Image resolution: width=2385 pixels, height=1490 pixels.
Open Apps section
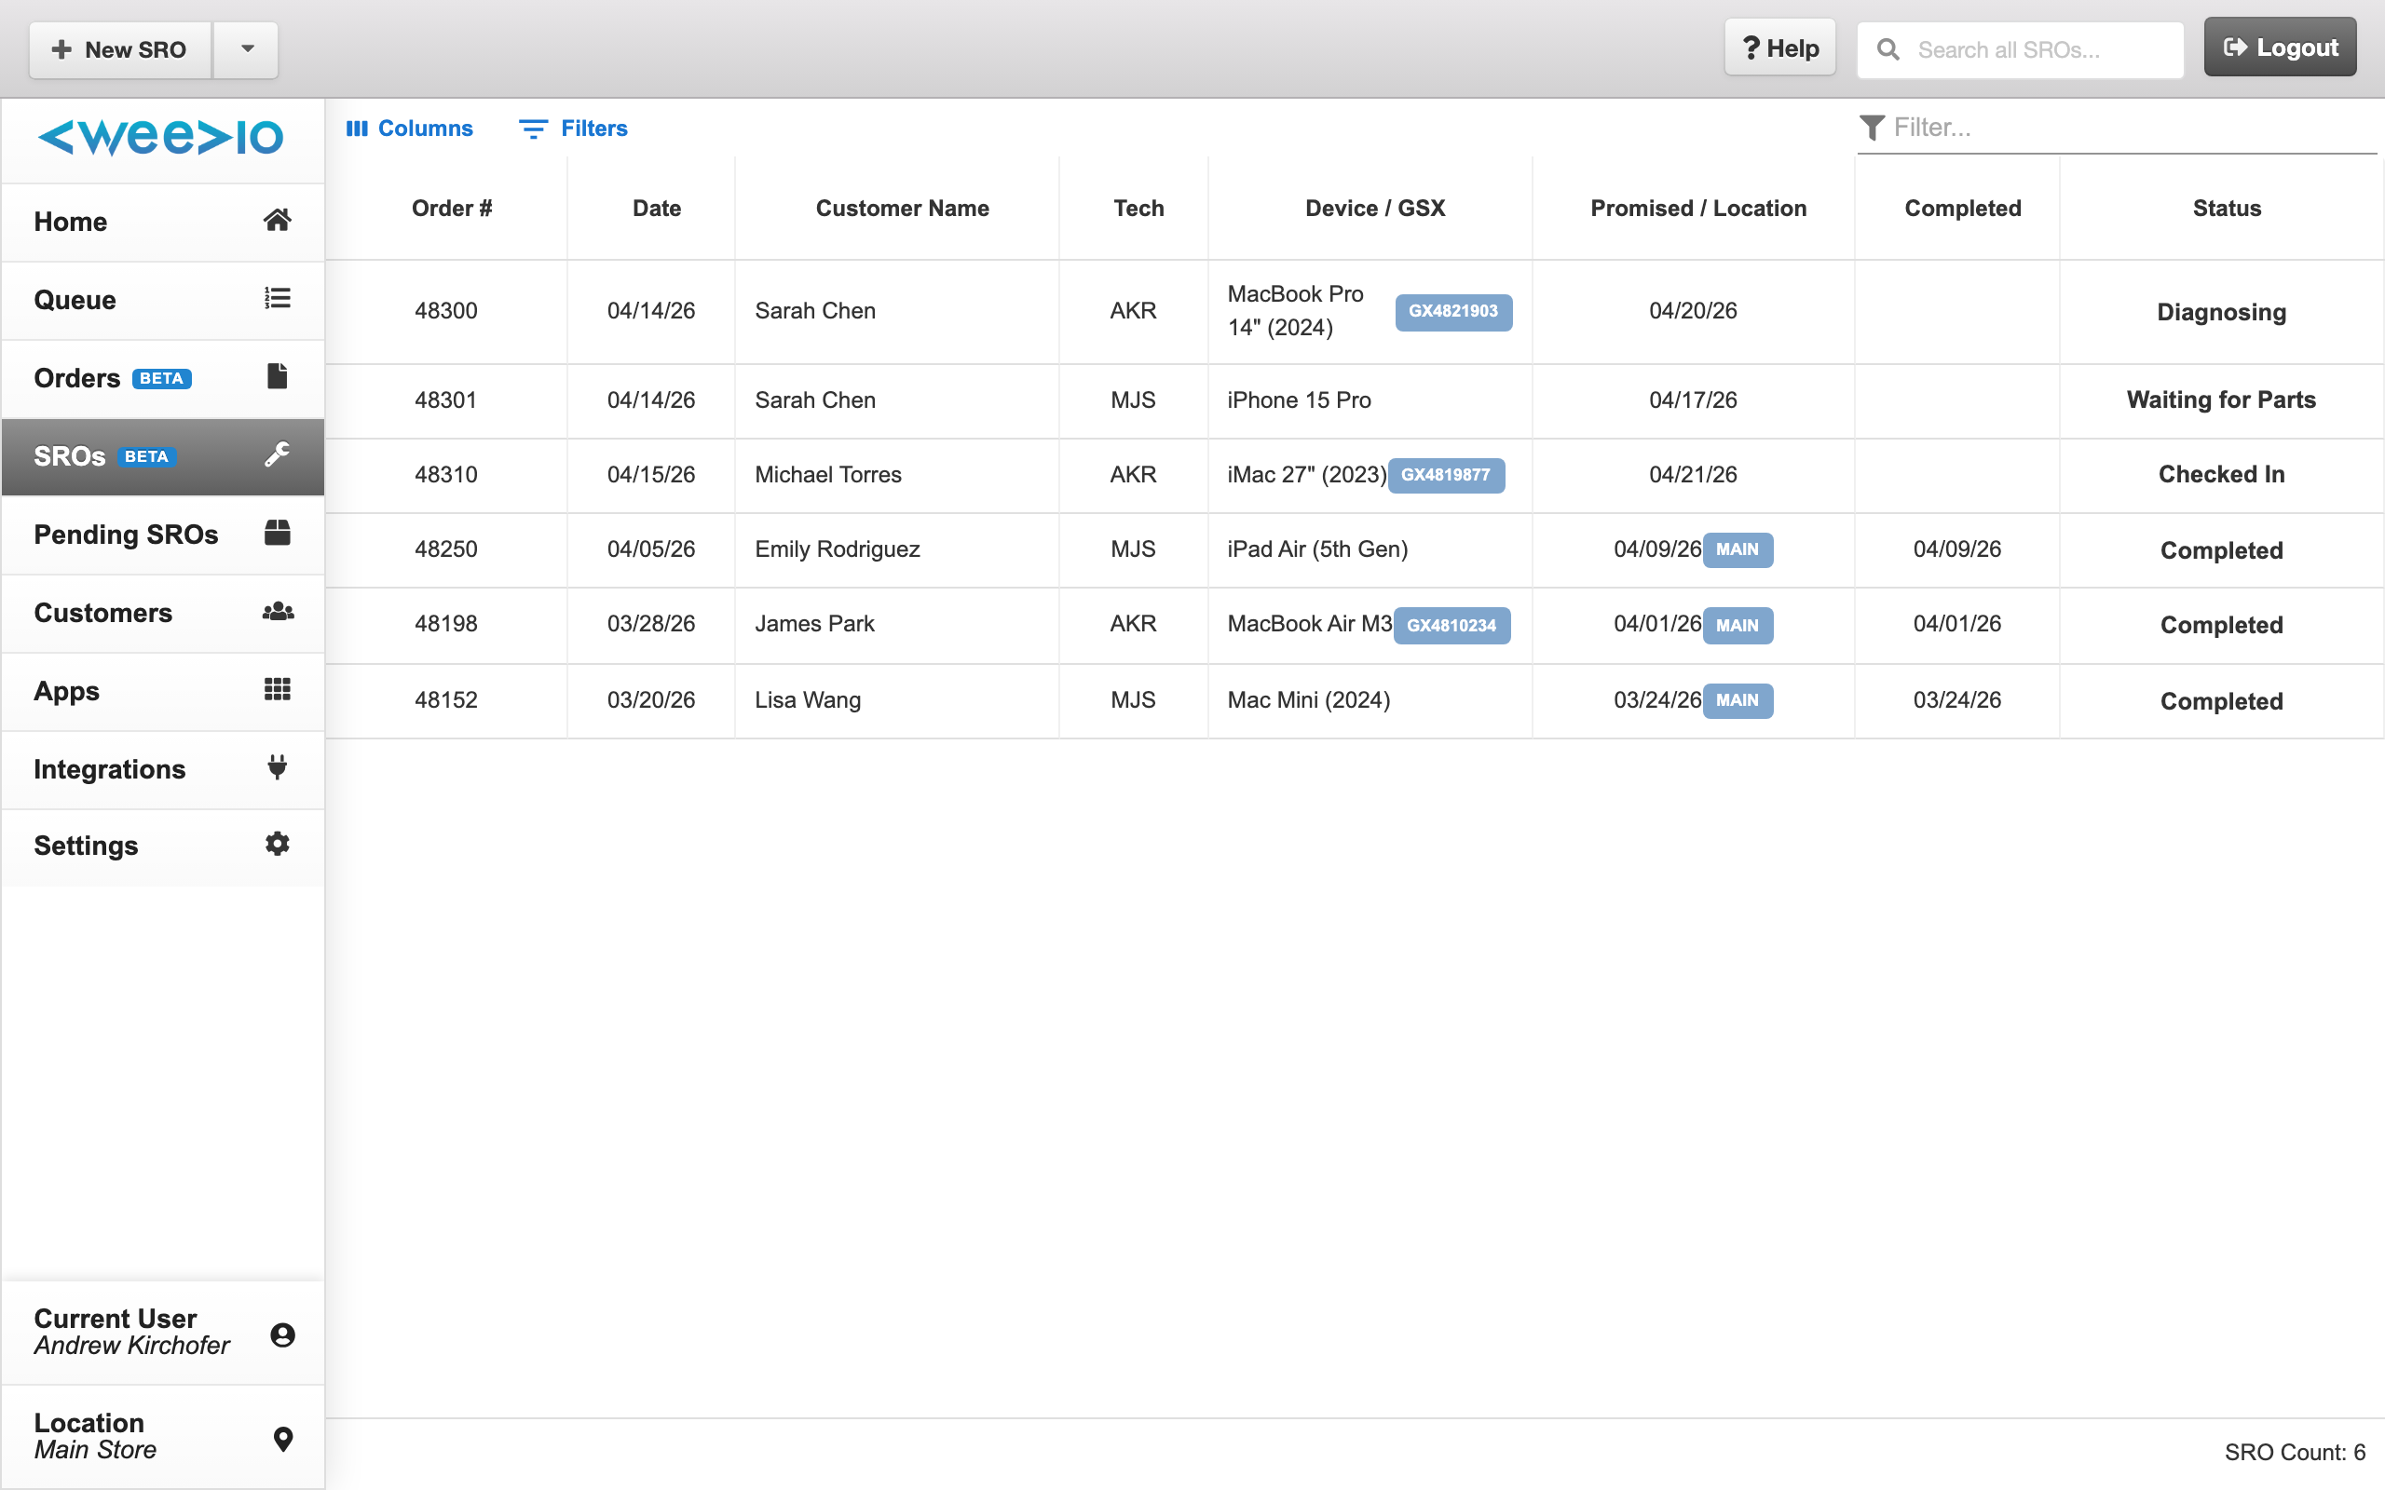163,691
